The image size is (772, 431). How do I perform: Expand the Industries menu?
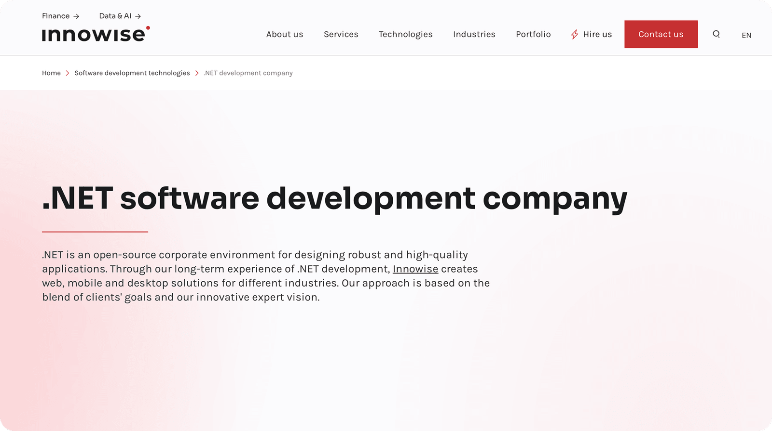tap(474, 34)
